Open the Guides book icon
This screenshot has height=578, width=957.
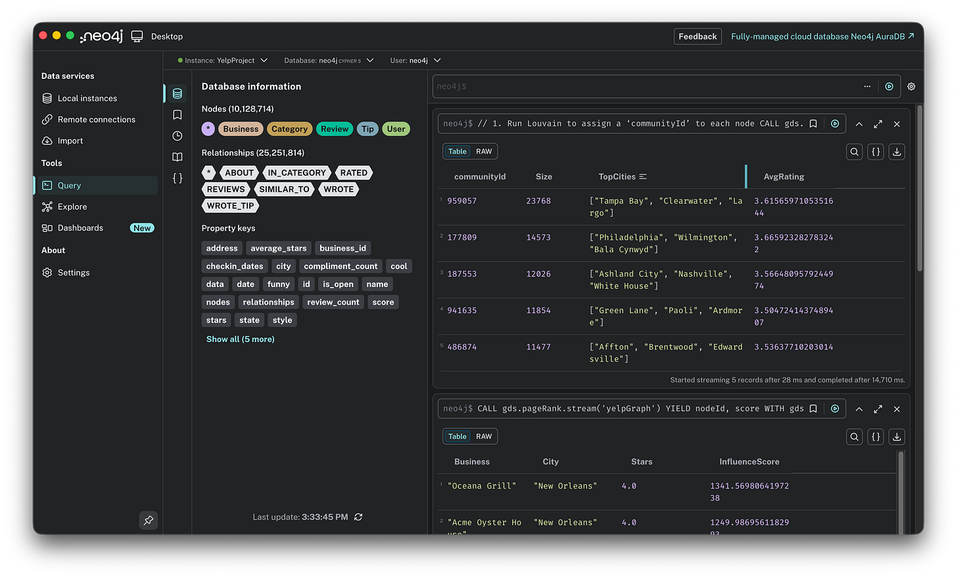[177, 157]
